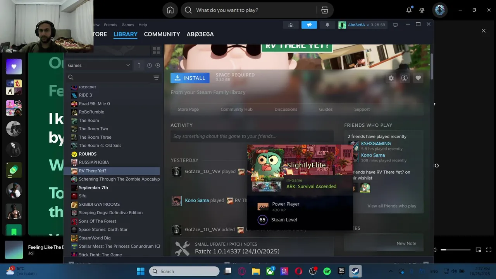Click the sort ascending arrow icon
The image size is (496, 279).
click(139, 65)
